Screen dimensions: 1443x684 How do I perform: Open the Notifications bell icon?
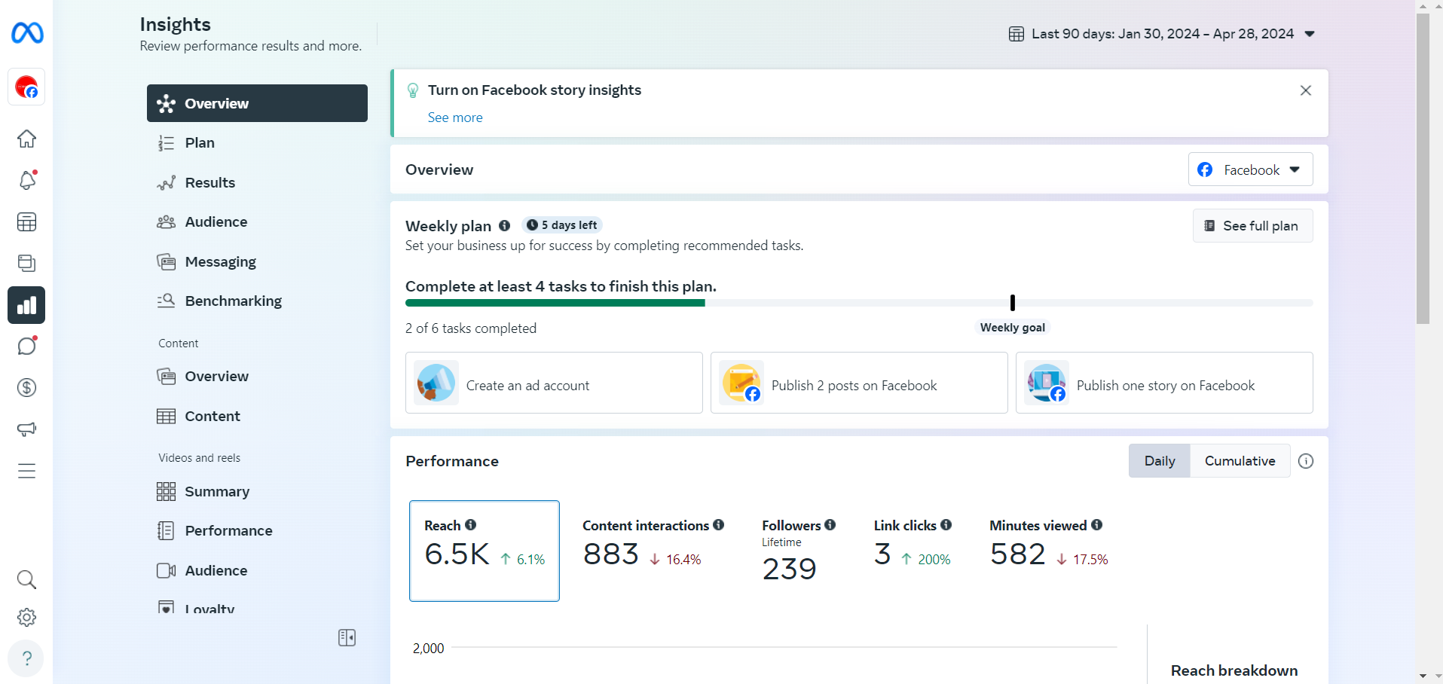[x=26, y=181]
